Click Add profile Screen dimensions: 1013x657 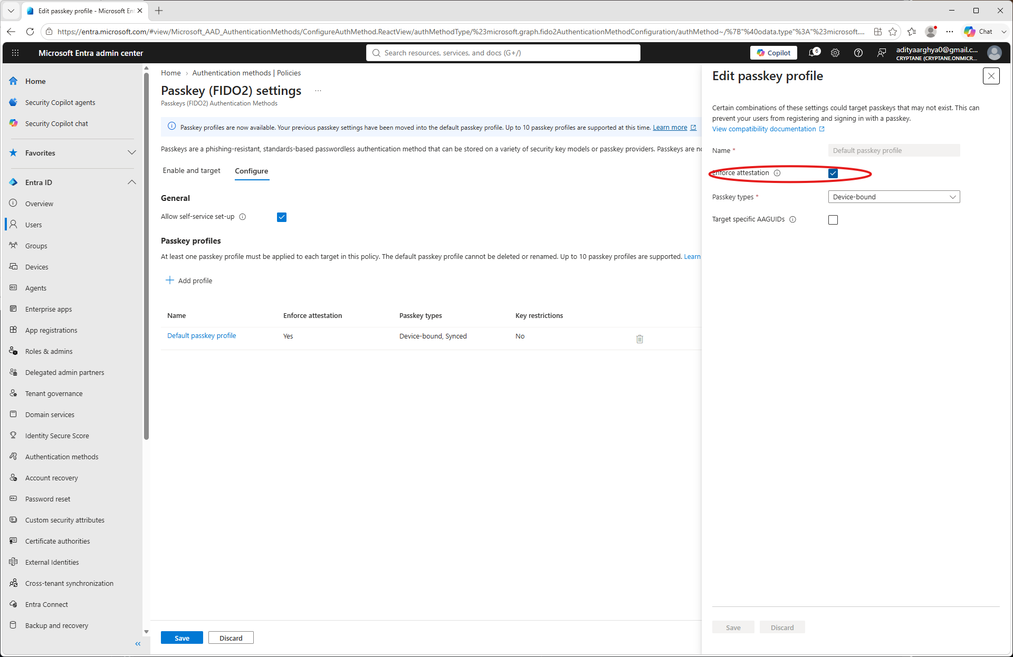189,281
